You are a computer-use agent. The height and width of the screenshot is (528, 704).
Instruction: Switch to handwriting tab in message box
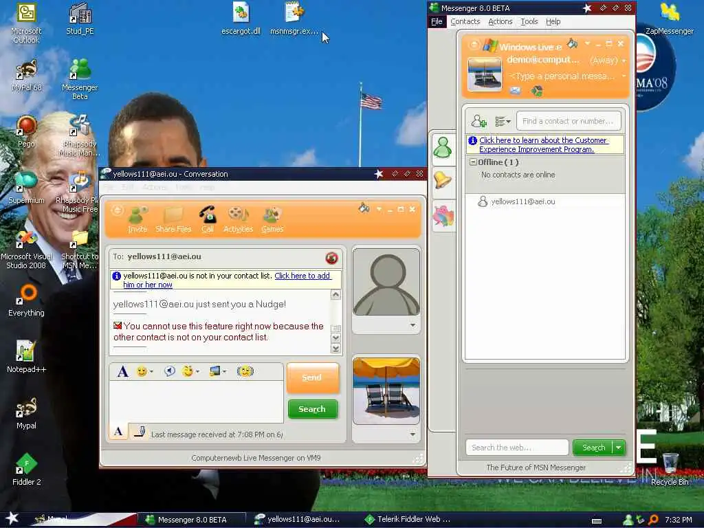click(139, 432)
